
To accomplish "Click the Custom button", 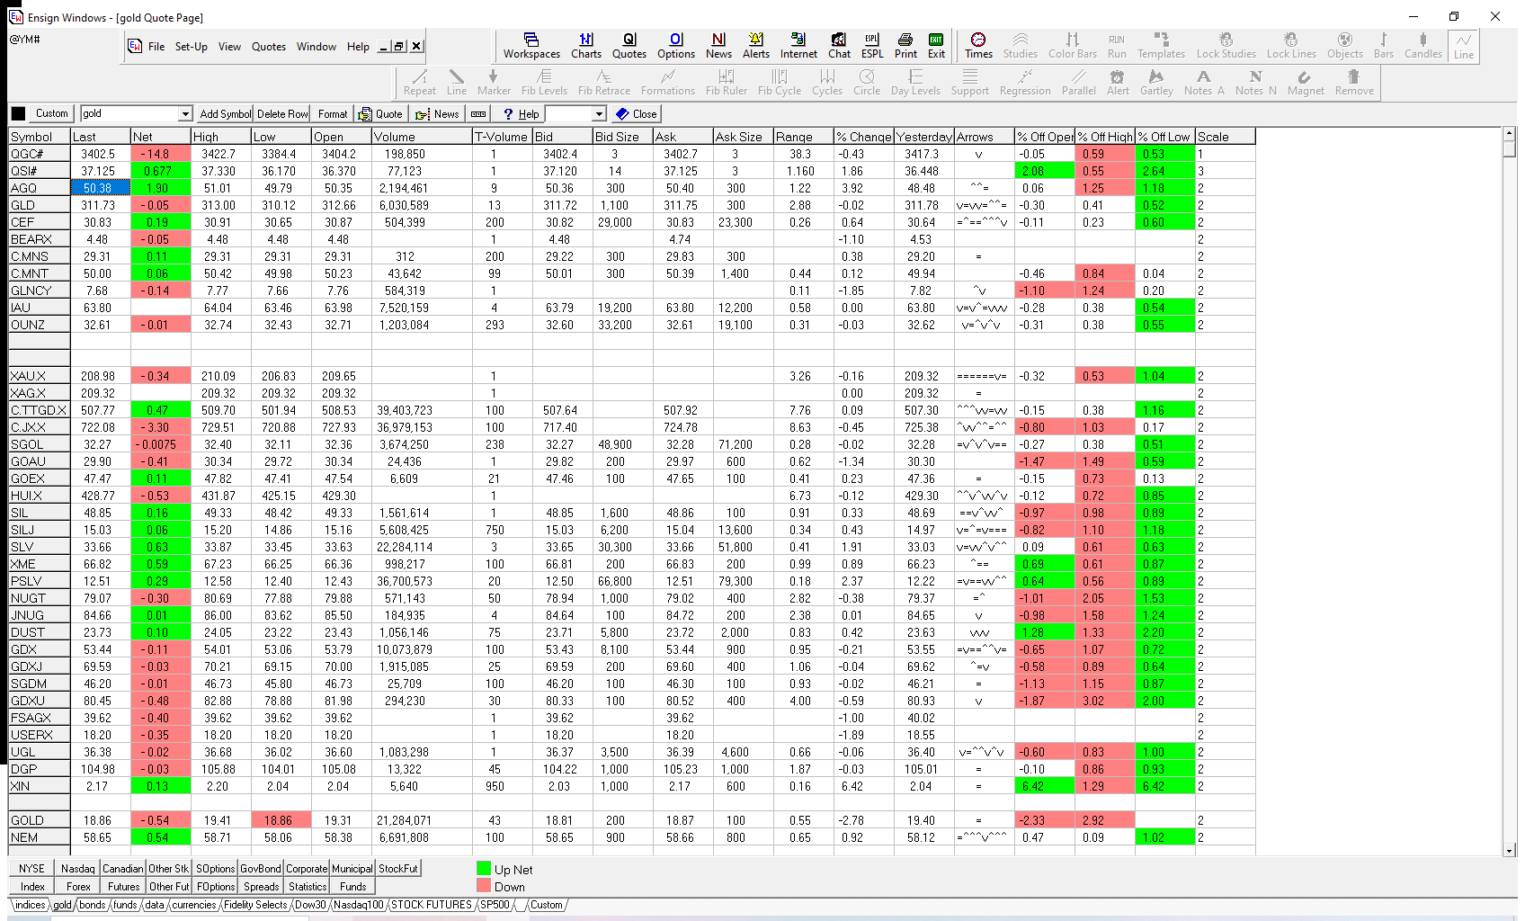I will [51, 114].
